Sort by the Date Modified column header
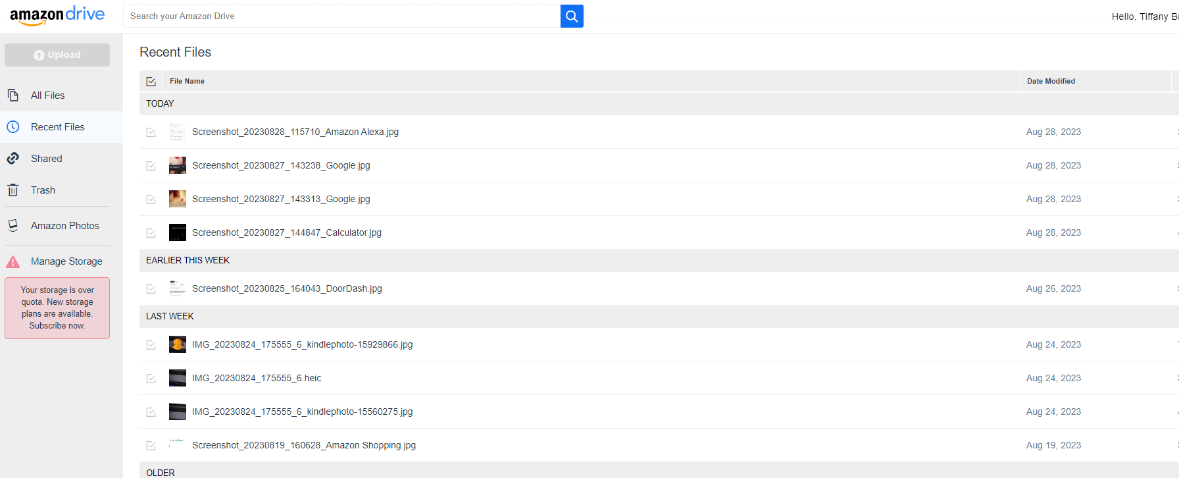Screen dimensions: 1179x478 (1051, 82)
